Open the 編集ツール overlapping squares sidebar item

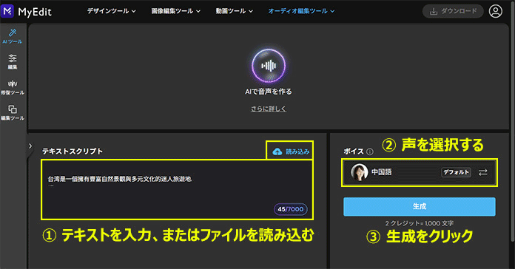pyautogui.click(x=13, y=112)
